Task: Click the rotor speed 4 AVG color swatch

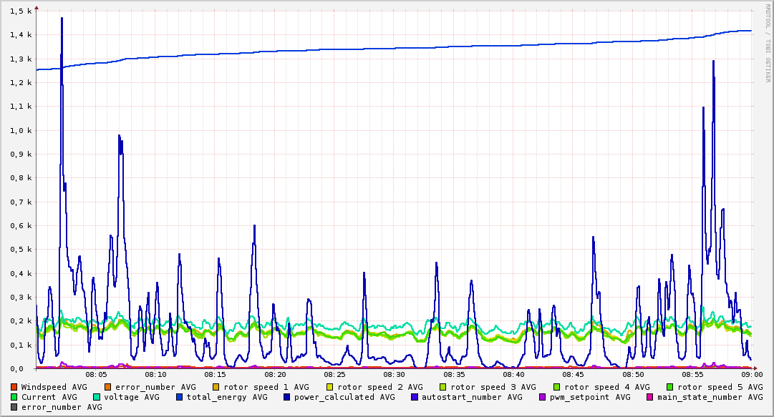Action: [557, 388]
